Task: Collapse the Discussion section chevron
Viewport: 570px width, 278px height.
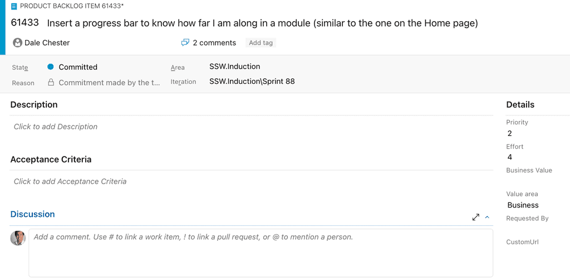Action: (487, 218)
